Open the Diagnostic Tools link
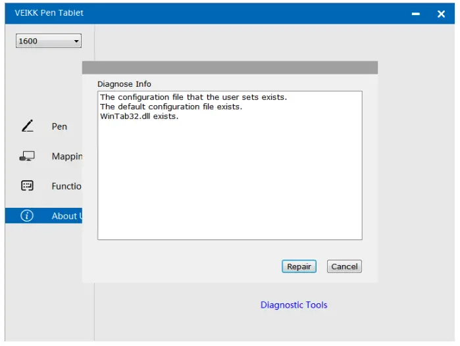 294,305
